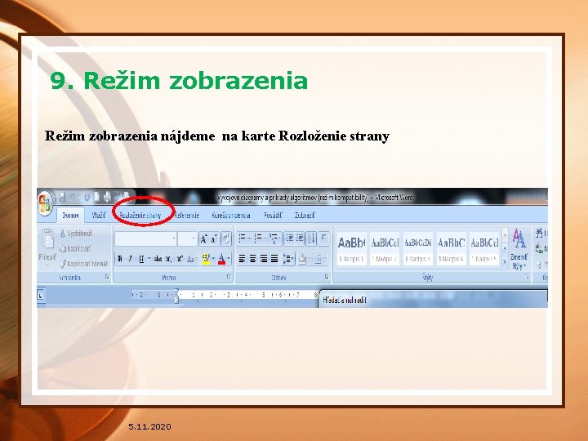Toggle Italic formatting
Image resolution: width=588 pixels, height=441 pixels.
coord(131,259)
